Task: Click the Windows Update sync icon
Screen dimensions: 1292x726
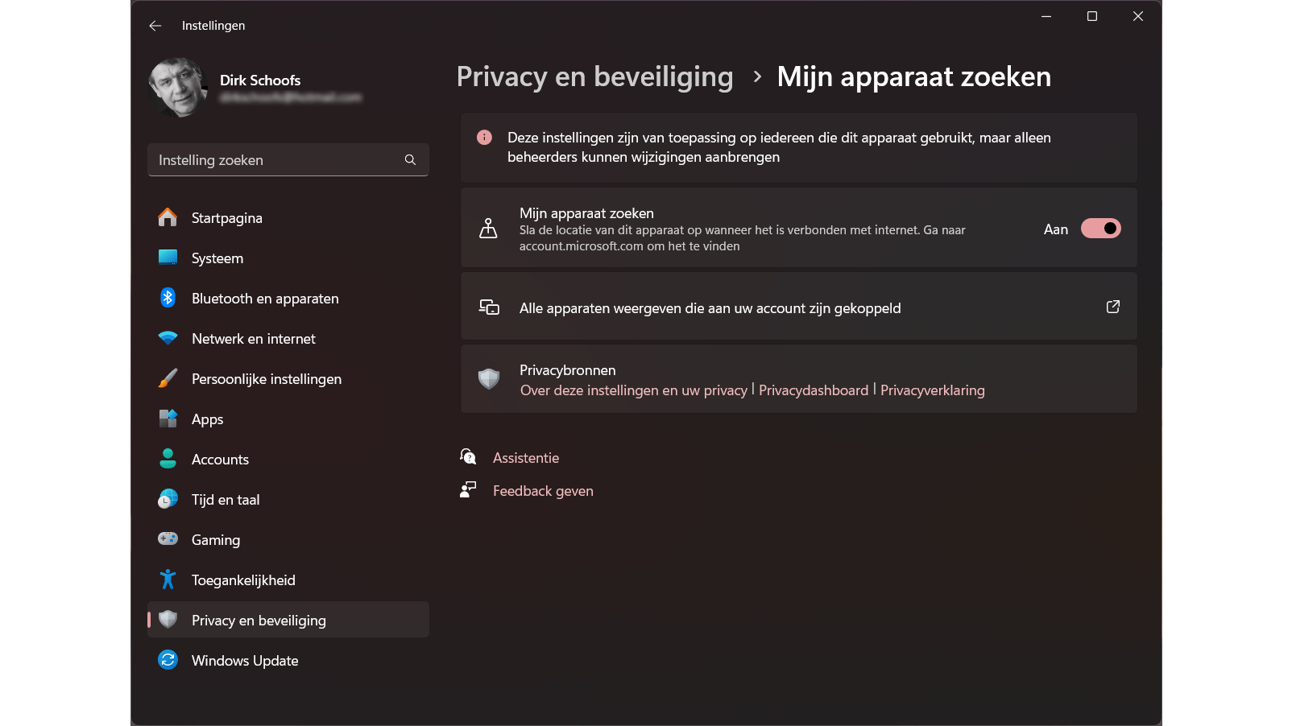Action: click(168, 660)
